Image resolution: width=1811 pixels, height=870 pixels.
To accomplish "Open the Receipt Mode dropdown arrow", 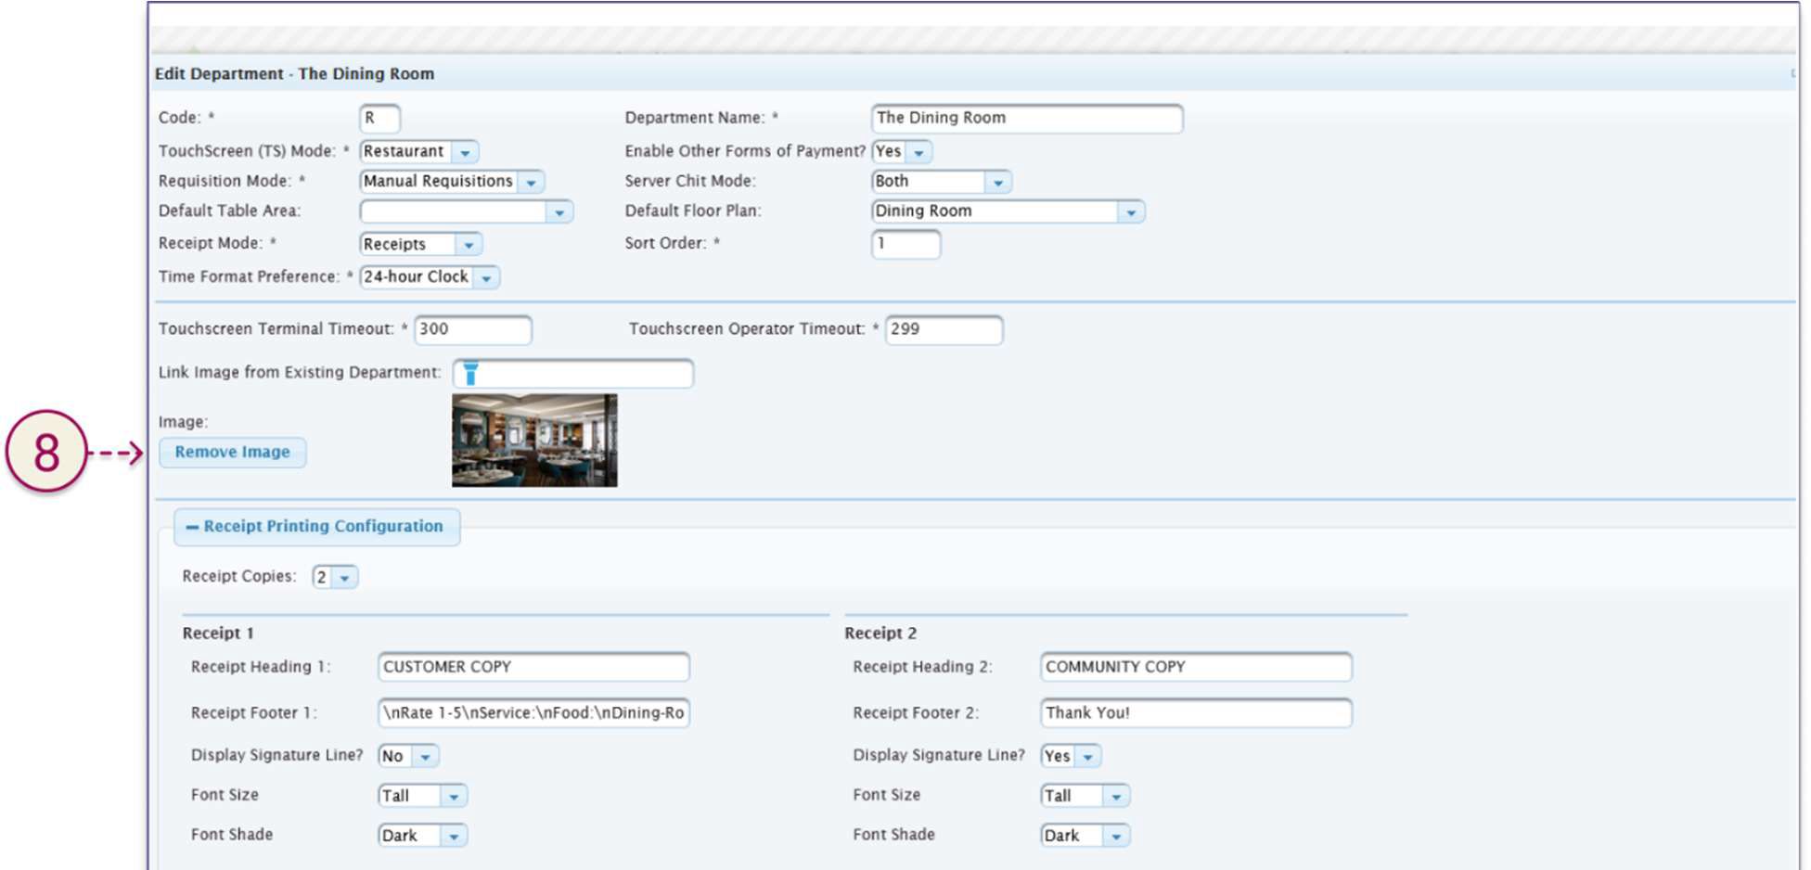I will point(469,245).
